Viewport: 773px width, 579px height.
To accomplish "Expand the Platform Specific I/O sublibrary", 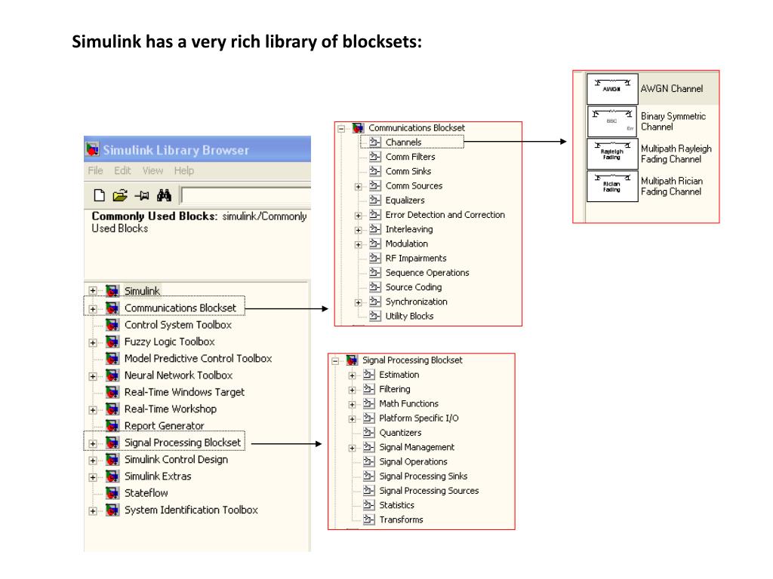I will pyautogui.click(x=352, y=419).
